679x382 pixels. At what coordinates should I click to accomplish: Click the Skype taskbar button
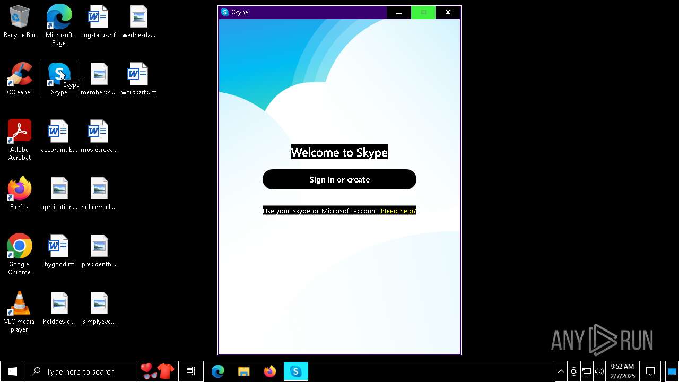pos(295,371)
